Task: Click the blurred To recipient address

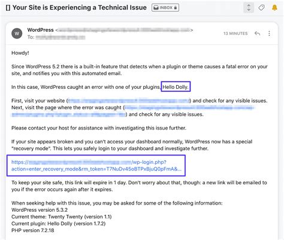Action: point(61,37)
